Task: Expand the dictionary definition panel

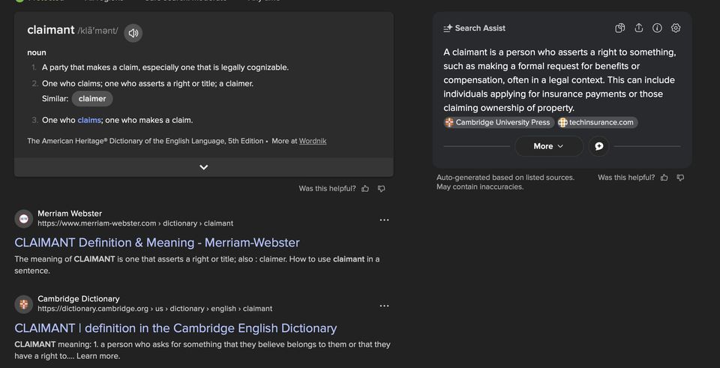Action: (x=204, y=167)
